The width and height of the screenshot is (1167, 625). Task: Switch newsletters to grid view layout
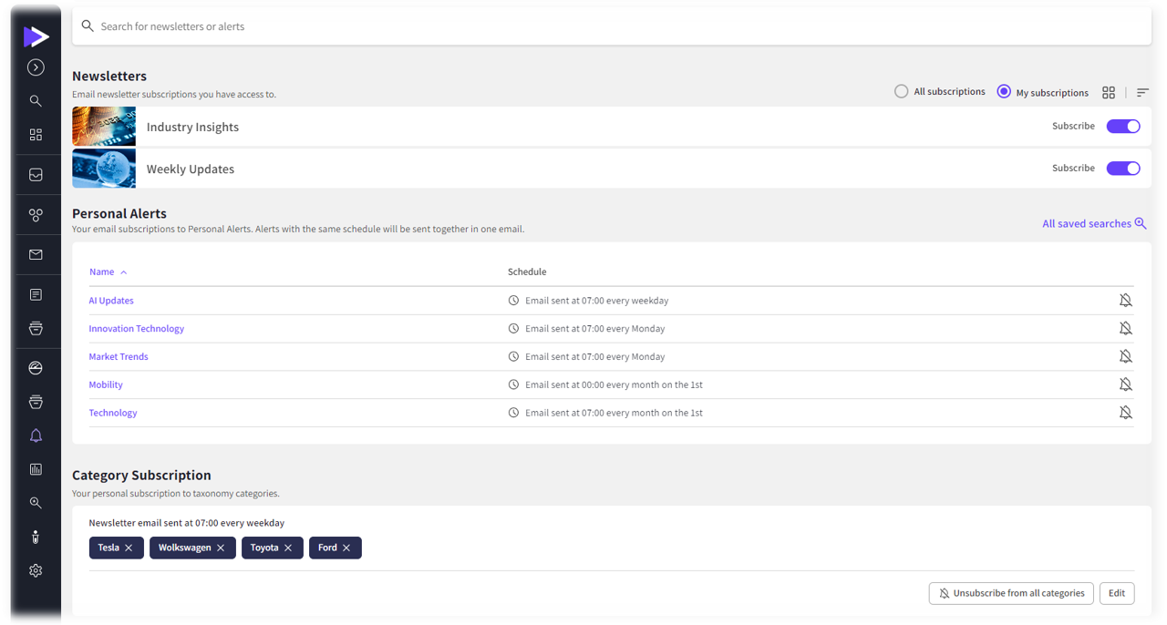pos(1109,92)
